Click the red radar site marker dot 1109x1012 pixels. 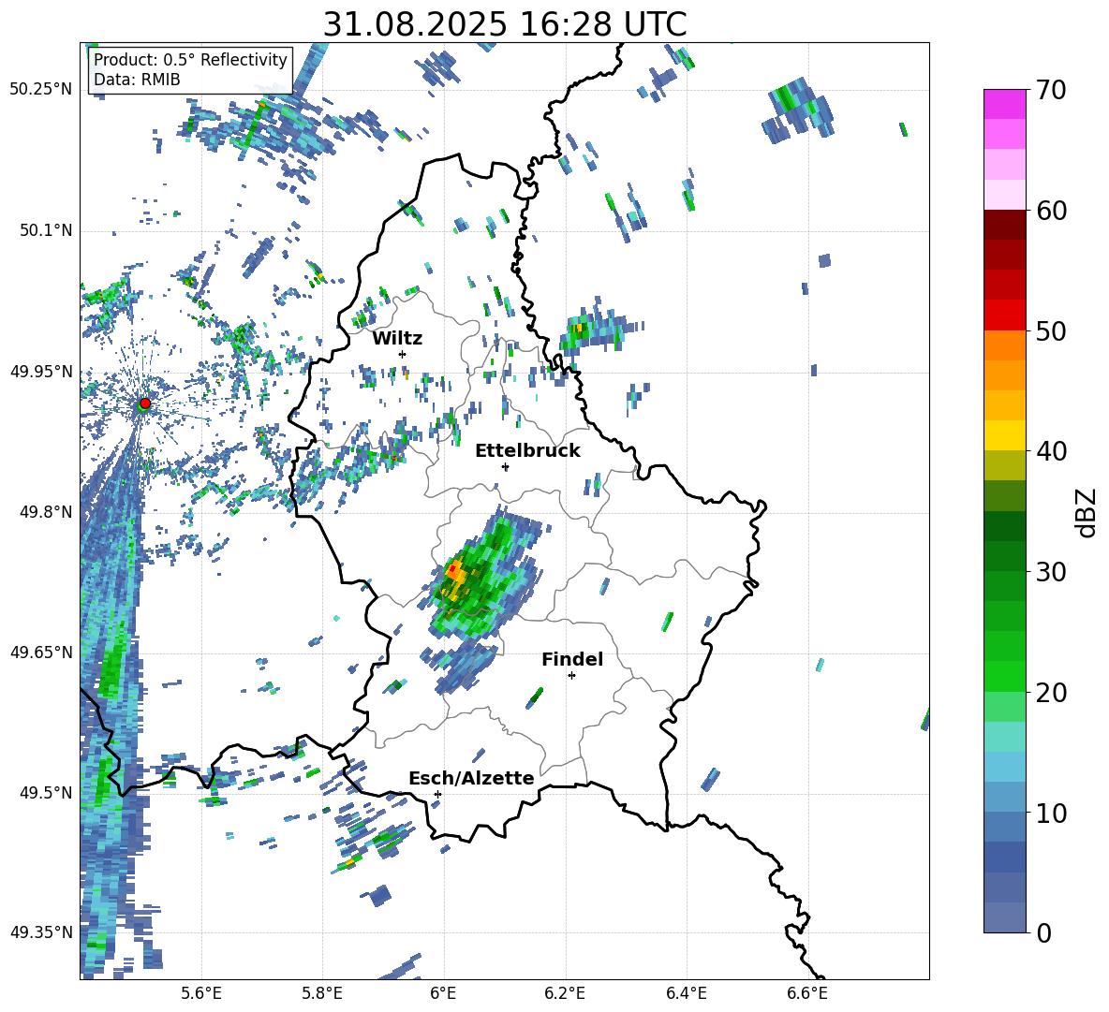click(145, 403)
